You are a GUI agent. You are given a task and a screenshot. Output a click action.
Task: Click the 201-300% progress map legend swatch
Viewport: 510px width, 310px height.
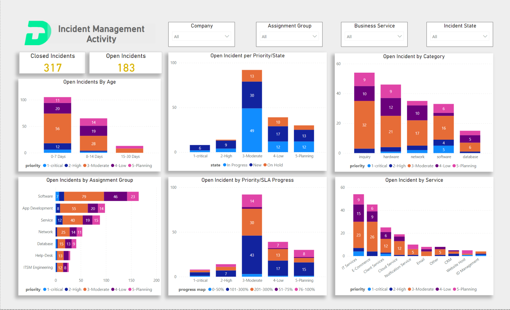pyautogui.click(x=252, y=289)
